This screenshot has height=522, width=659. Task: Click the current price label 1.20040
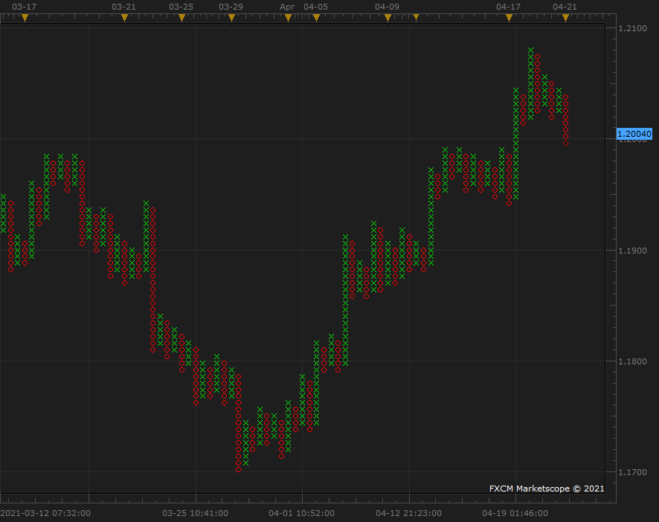[x=634, y=134]
